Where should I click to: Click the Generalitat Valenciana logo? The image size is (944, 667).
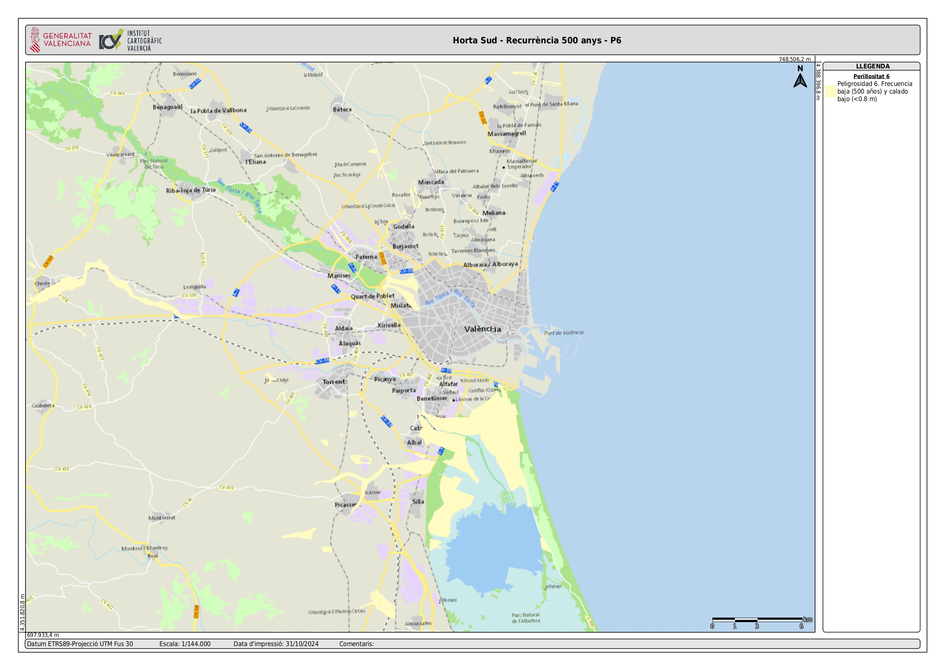(x=60, y=40)
